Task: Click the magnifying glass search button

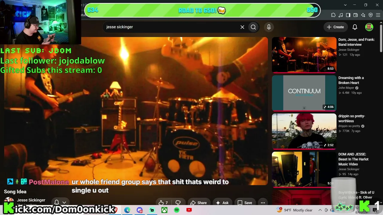Action: click(253, 27)
